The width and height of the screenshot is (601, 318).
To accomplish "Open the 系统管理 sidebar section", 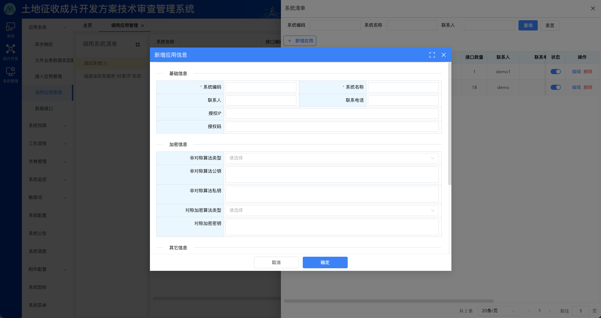I will [11, 74].
